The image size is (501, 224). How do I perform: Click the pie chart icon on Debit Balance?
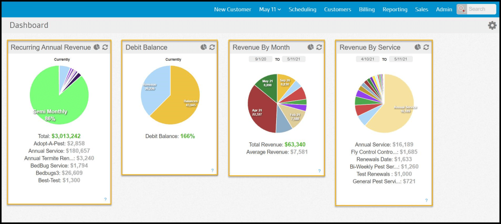203,47
